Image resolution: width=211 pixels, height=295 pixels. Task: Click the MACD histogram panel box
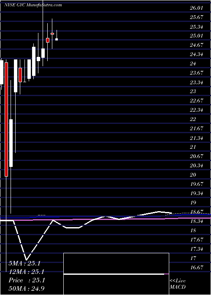click(116, 274)
